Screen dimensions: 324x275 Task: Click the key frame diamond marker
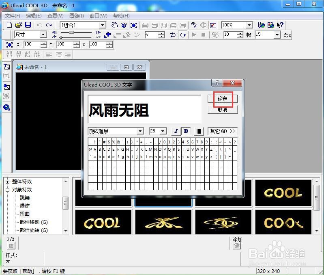pos(61,37)
